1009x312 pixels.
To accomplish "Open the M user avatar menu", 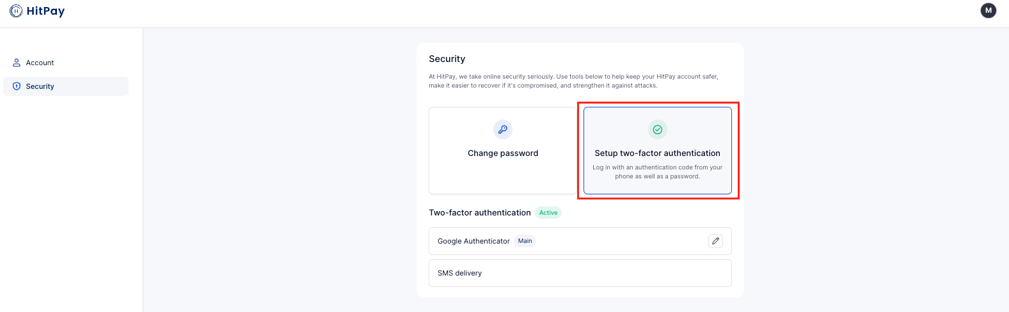I will pos(989,10).
